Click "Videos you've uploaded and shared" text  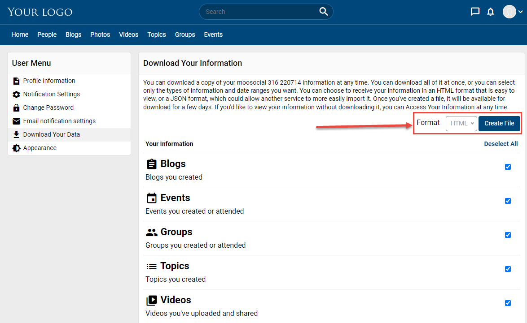202,313
